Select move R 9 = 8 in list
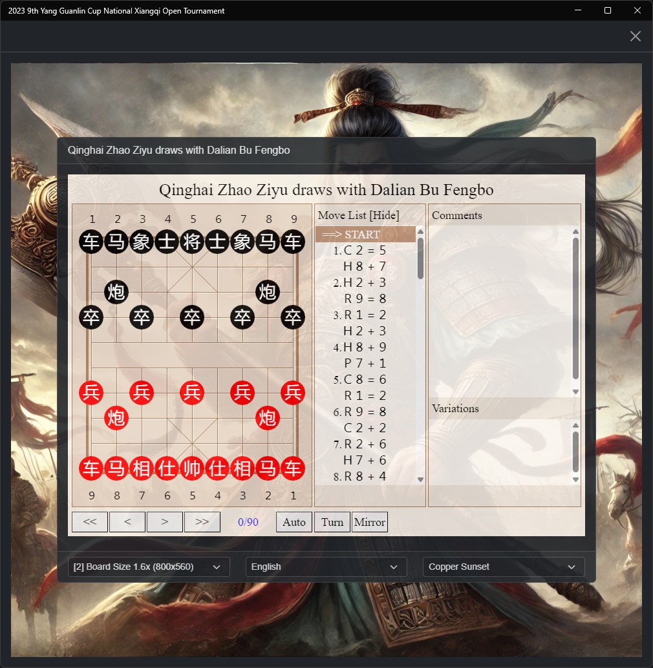The width and height of the screenshot is (653, 668). click(365, 298)
